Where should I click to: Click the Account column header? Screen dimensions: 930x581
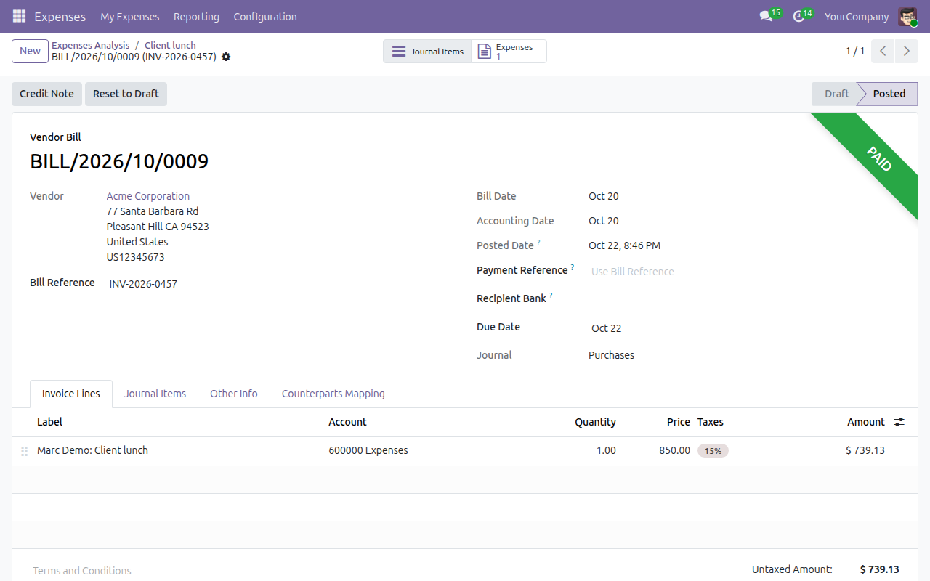pos(347,422)
